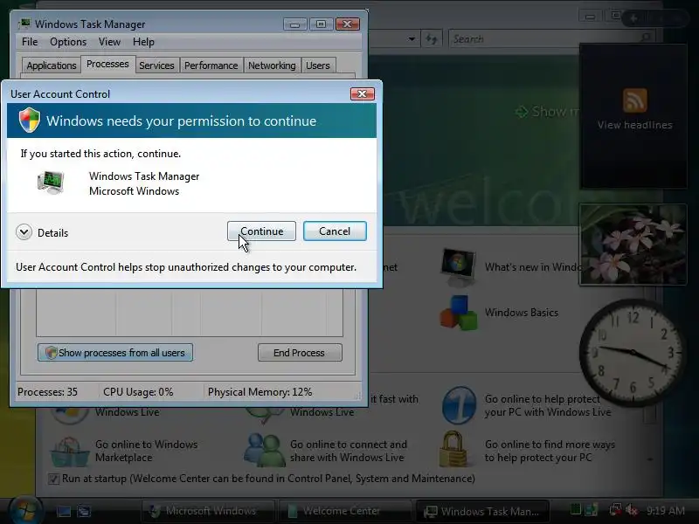Viewport: 699px width, 524px height.
Task: Click the Windows Task Manager program icon in UAC
Action: tap(51, 183)
